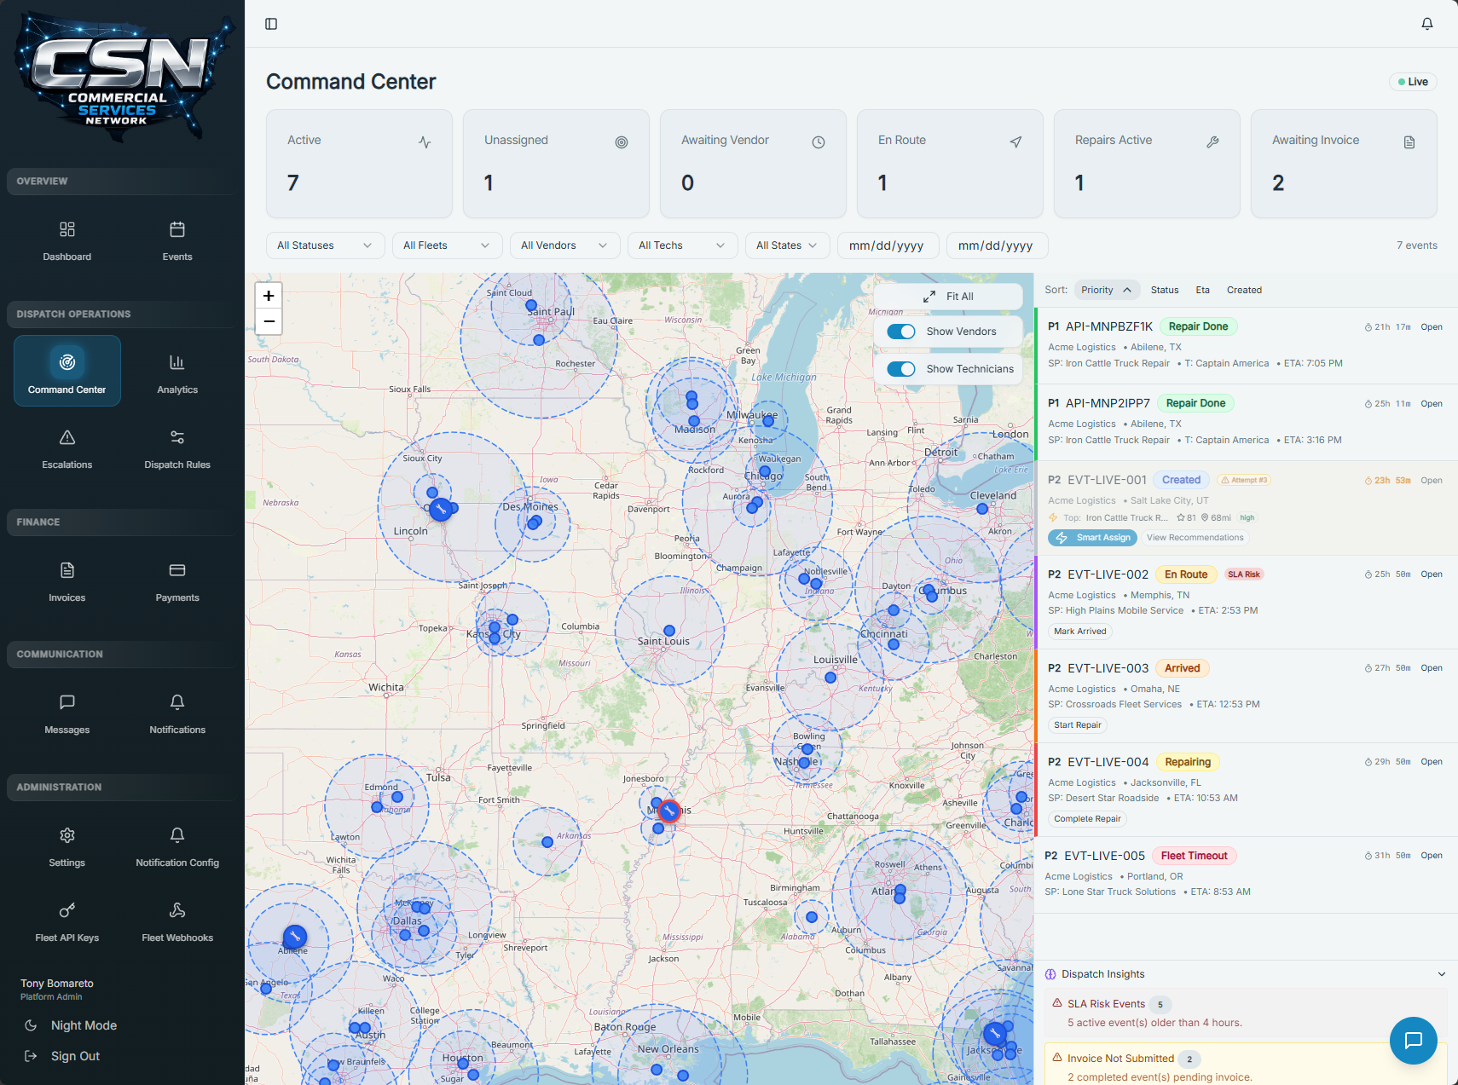This screenshot has height=1085, width=1458.
Task: Open the Invoices page
Action: [67, 580]
